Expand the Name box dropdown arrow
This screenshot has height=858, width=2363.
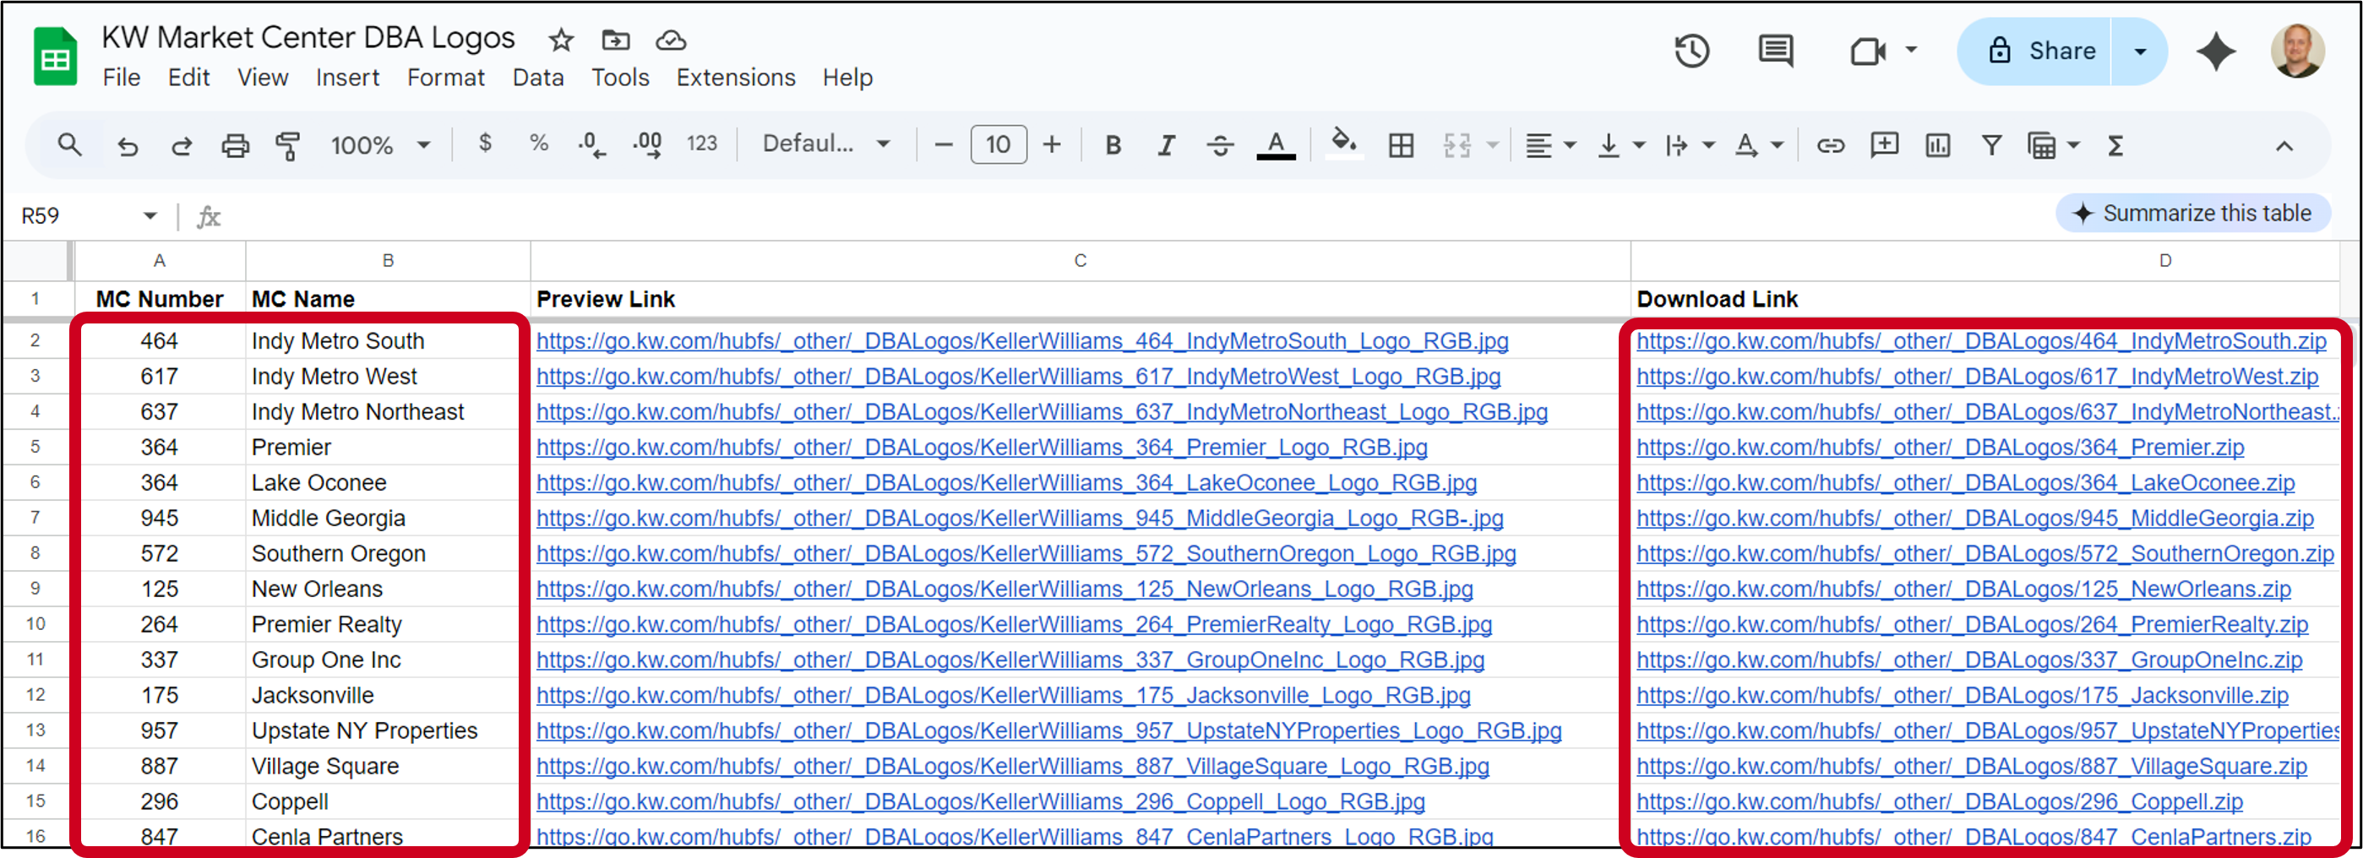[x=150, y=216]
